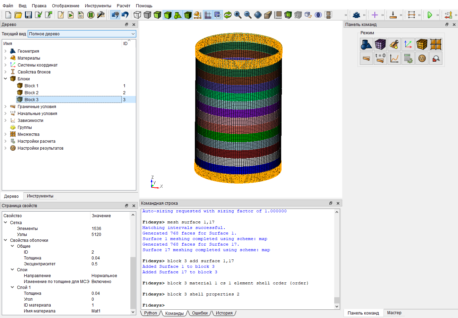
Task: Click the dependencies graph curve icon
Action: coord(394,58)
